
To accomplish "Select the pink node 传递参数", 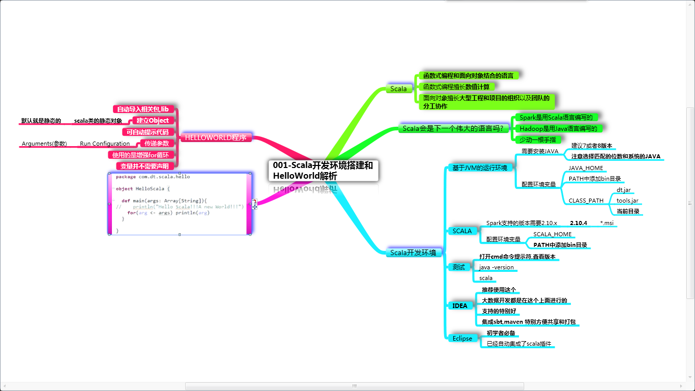I will click(157, 143).
